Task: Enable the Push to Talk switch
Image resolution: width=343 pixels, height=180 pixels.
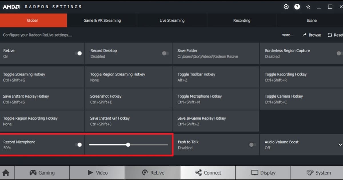Action: click(252, 145)
